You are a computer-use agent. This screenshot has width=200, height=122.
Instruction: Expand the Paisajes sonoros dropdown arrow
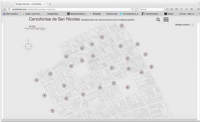coord(192,24)
